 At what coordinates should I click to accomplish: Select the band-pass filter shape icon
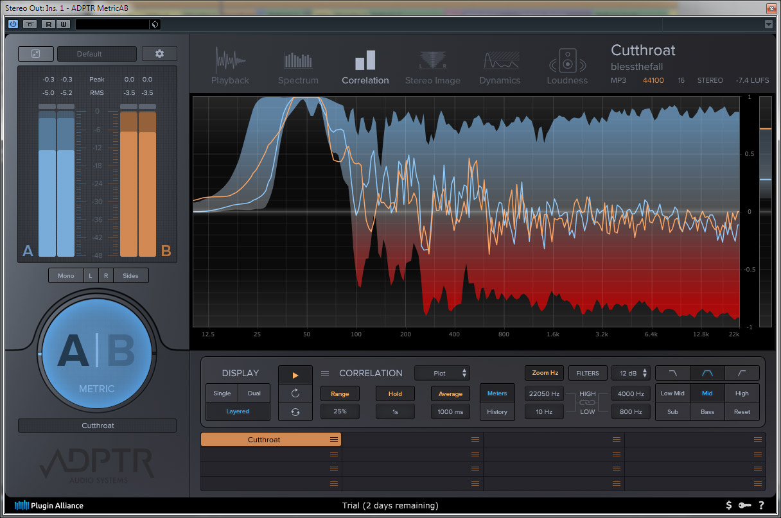point(707,373)
